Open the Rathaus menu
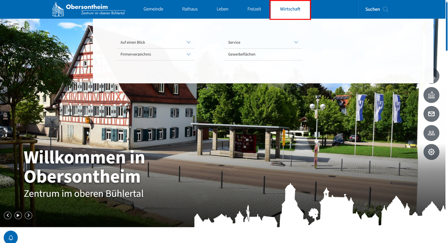448x243 pixels. pyautogui.click(x=190, y=9)
